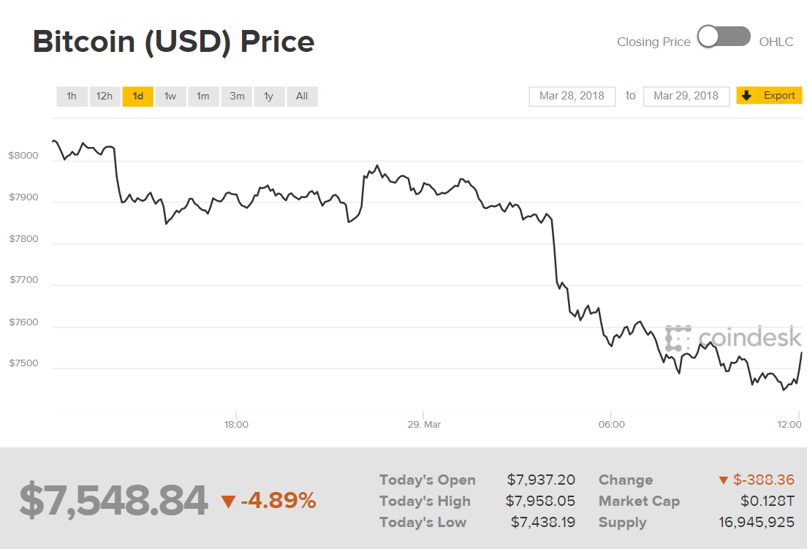Viewport: 807px width, 549px height.
Task: Show the 3m price history
Action: [237, 96]
